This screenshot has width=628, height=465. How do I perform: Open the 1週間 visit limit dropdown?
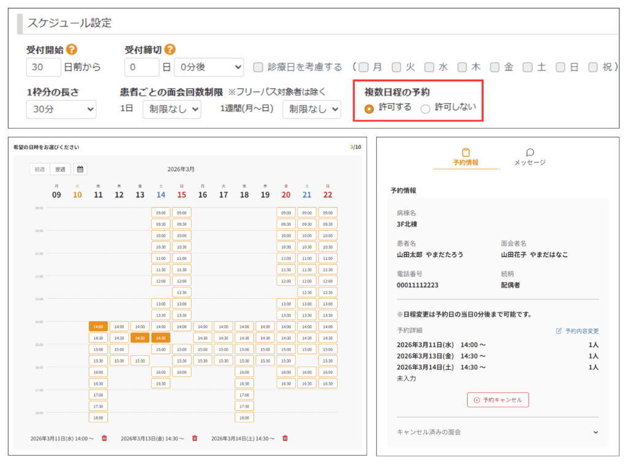pyautogui.click(x=311, y=109)
